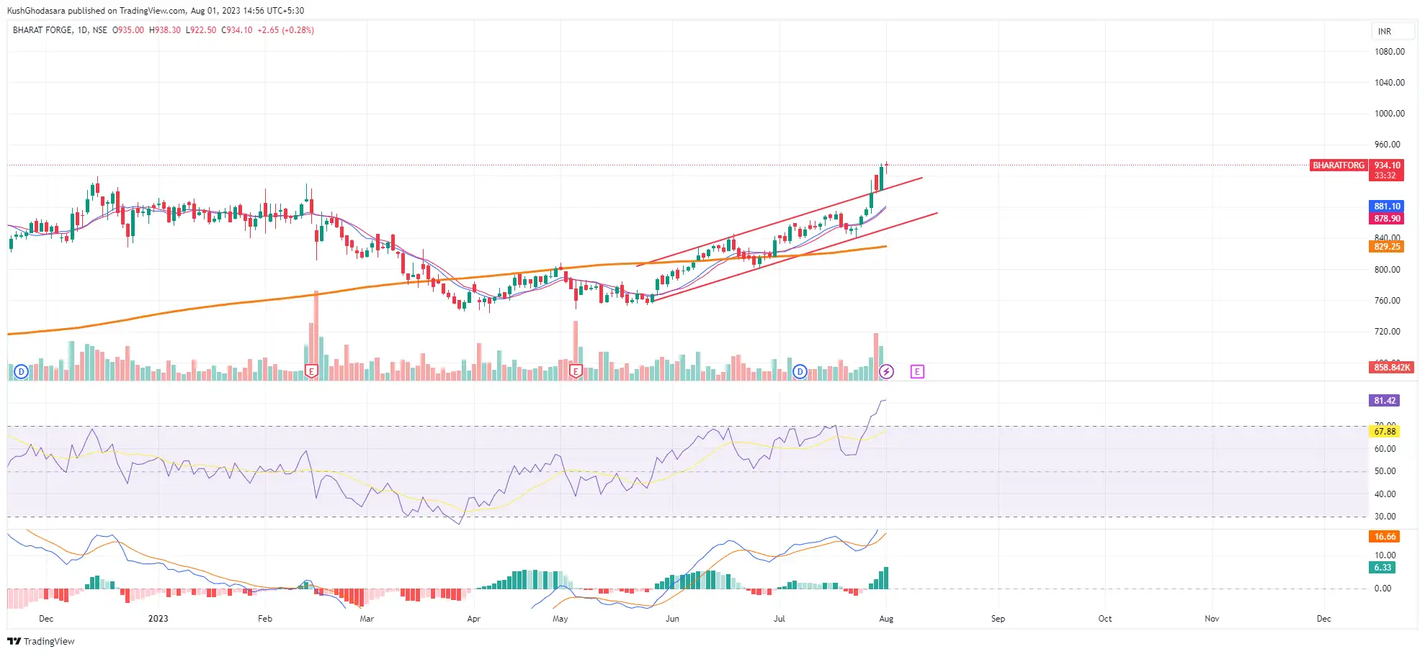This screenshot has width=1425, height=654.
Task: Click the purple lightning split event icon
Action: [x=887, y=372]
